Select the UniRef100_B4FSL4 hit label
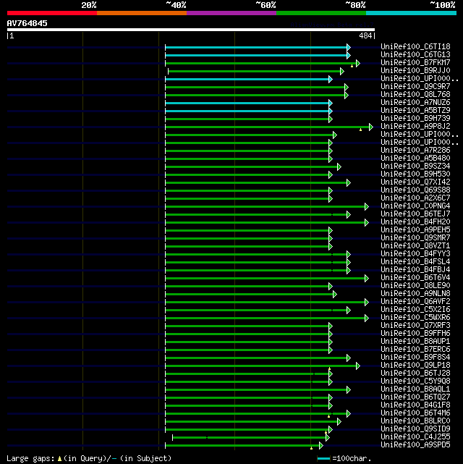463x464 pixels. point(415,262)
